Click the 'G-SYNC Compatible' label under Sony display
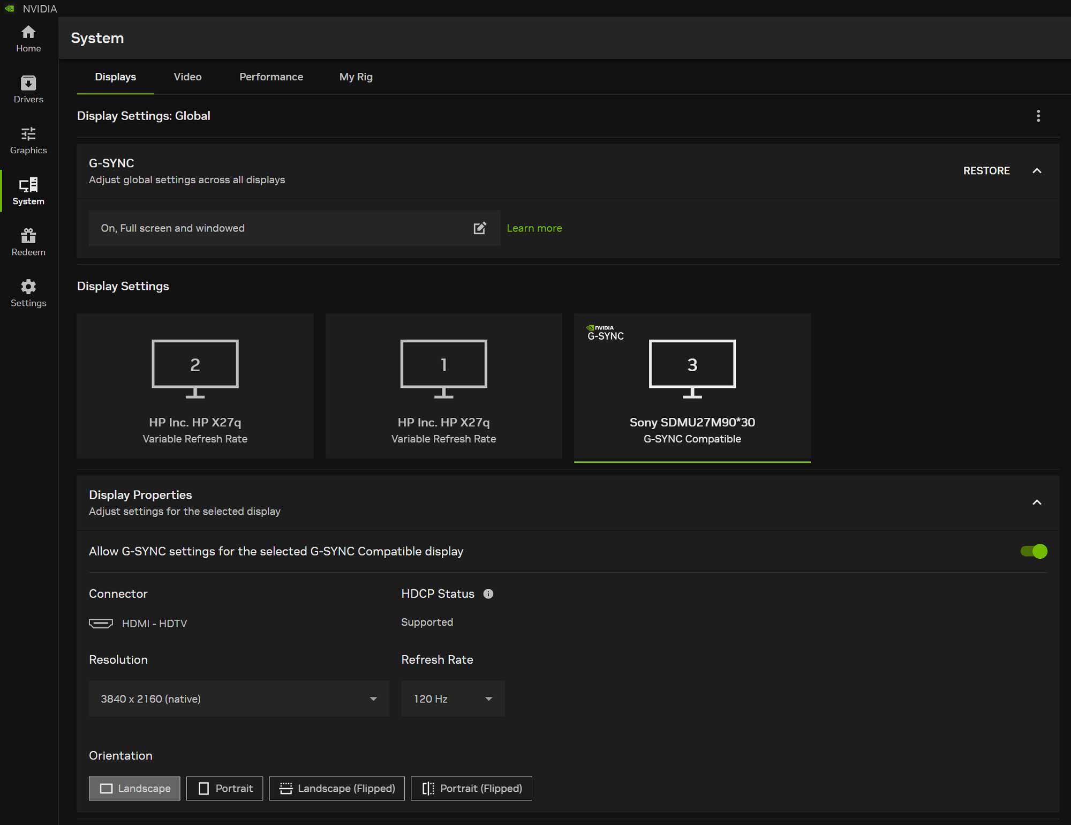This screenshot has height=825, width=1071. tap(692, 439)
